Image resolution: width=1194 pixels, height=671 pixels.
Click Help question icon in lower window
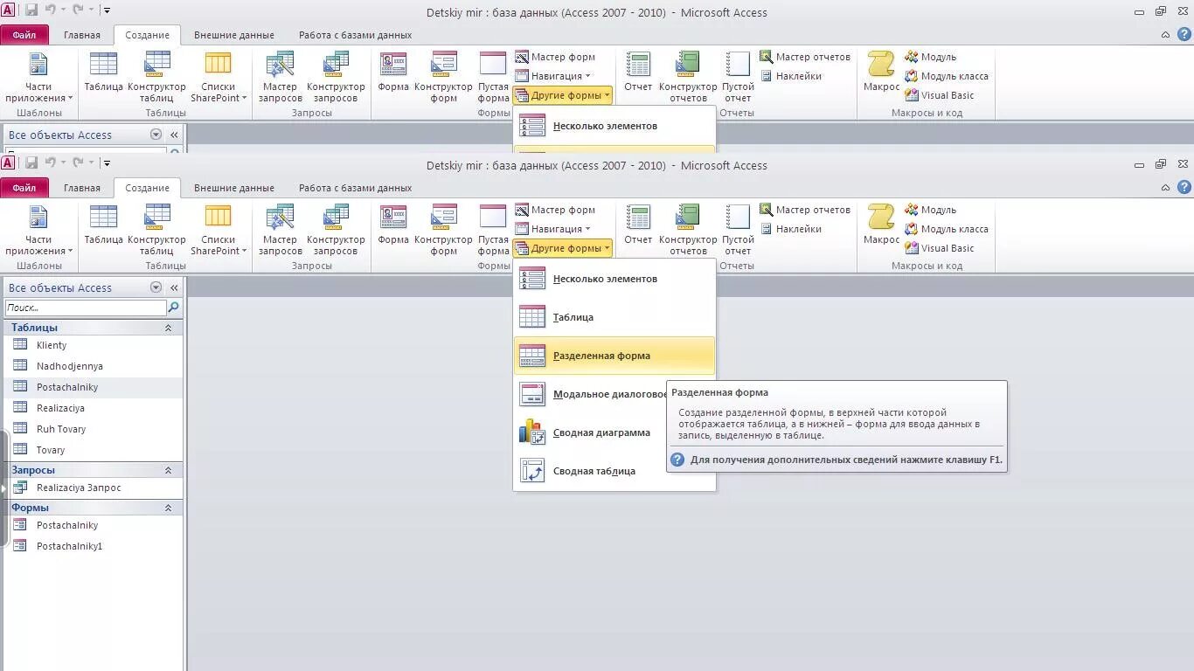click(1184, 187)
